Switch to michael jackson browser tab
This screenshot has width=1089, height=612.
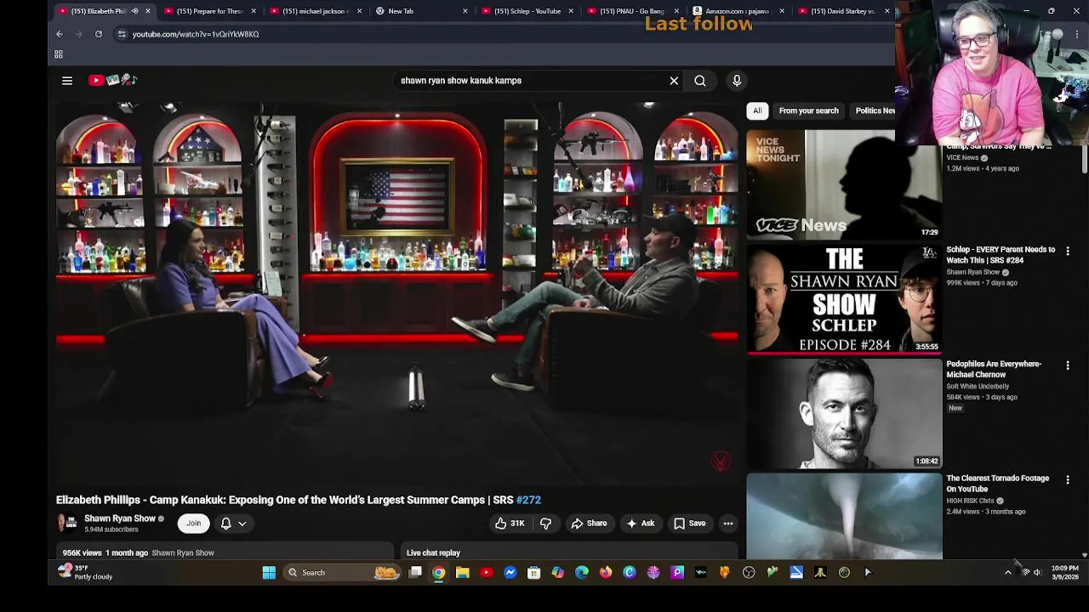click(315, 11)
